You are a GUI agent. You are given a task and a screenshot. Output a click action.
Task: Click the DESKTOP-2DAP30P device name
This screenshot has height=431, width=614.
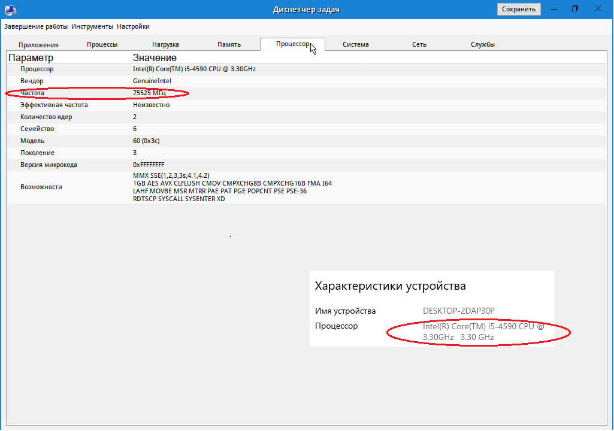pos(458,311)
